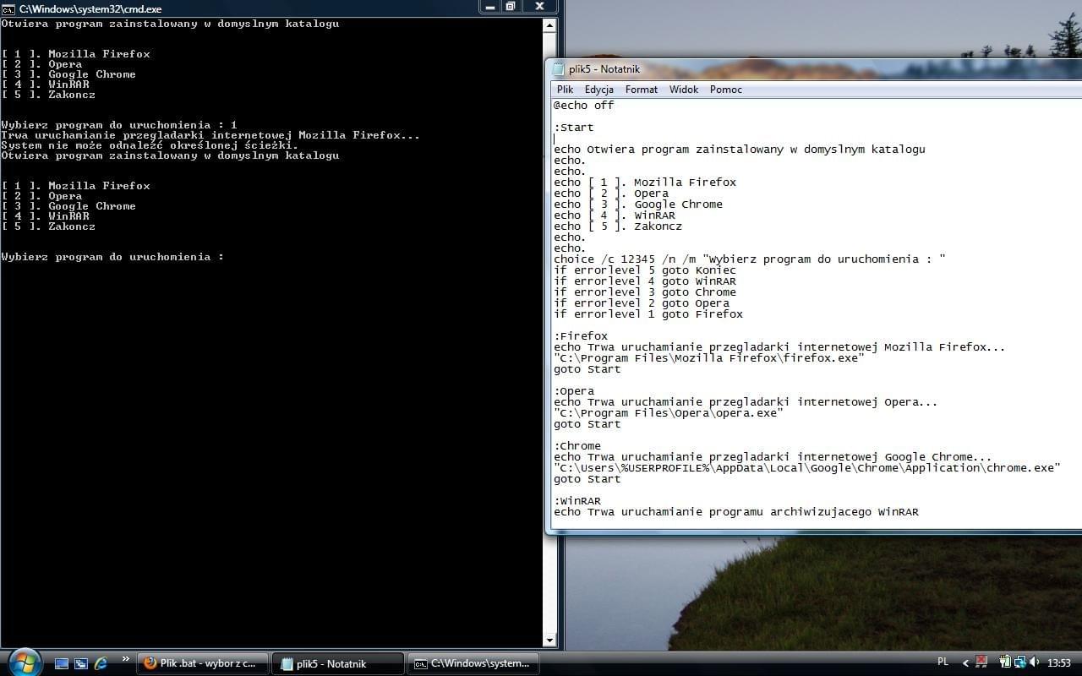Click 'System nie może odnaleźć określonej ścieżki.' in cmd
The image size is (1082, 676).
tap(150, 145)
